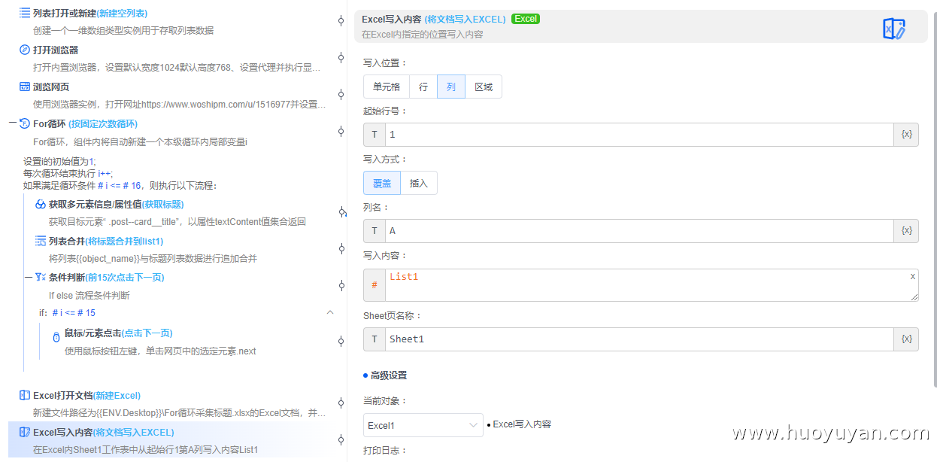The height and width of the screenshot is (462, 937).
Task: Click connector node beside 浏览网页 step
Action: pyautogui.click(x=341, y=95)
